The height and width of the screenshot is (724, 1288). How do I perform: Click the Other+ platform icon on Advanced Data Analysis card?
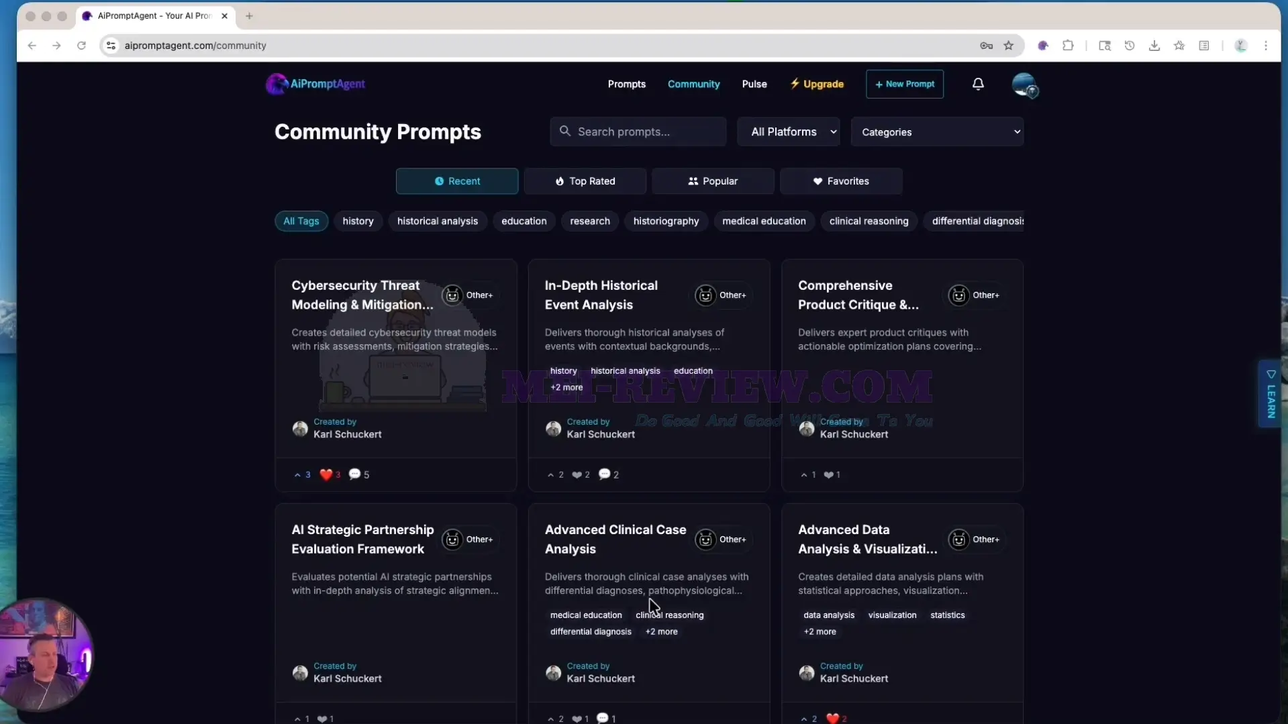point(958,539)
